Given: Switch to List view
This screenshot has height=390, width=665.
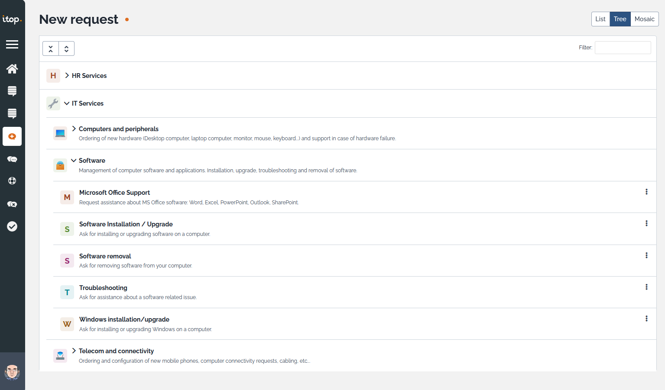Looking at the screenshot, I should pos(600,19).
